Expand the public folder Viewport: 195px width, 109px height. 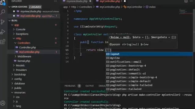coord(12,88)
